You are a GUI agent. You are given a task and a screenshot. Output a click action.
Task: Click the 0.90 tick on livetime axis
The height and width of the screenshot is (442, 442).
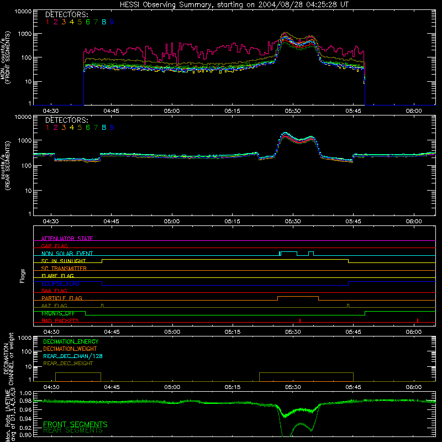[x=25, y=435]
